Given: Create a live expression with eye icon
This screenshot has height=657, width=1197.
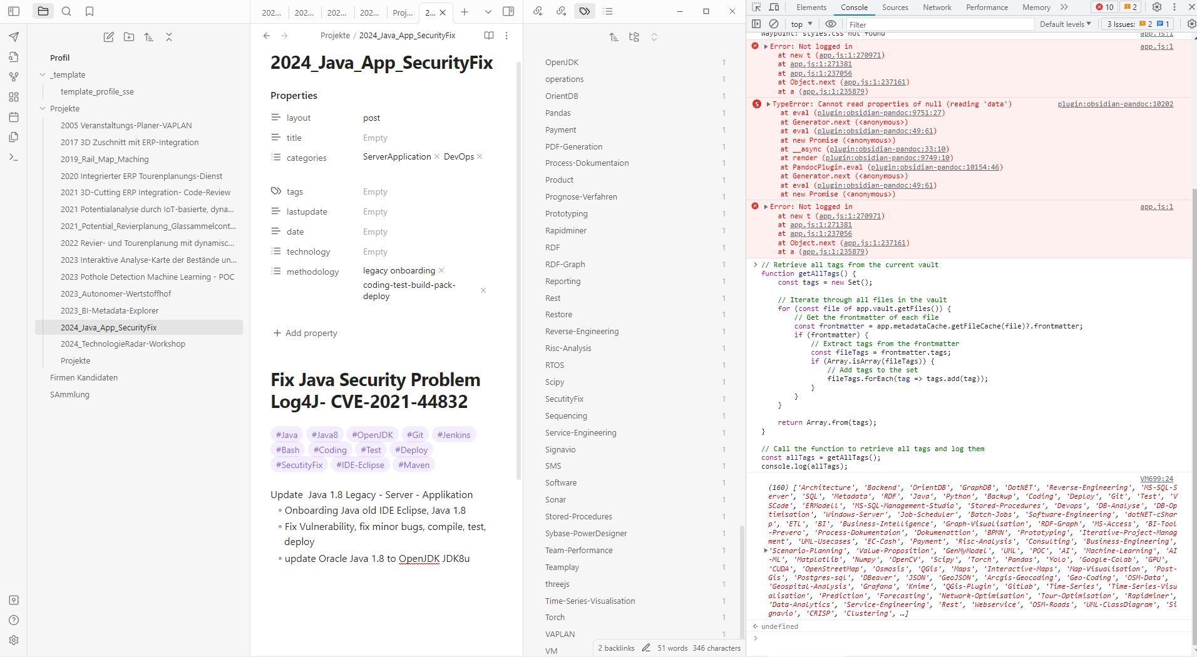Looking at the screenshot, I should click(x=831, y=24).
